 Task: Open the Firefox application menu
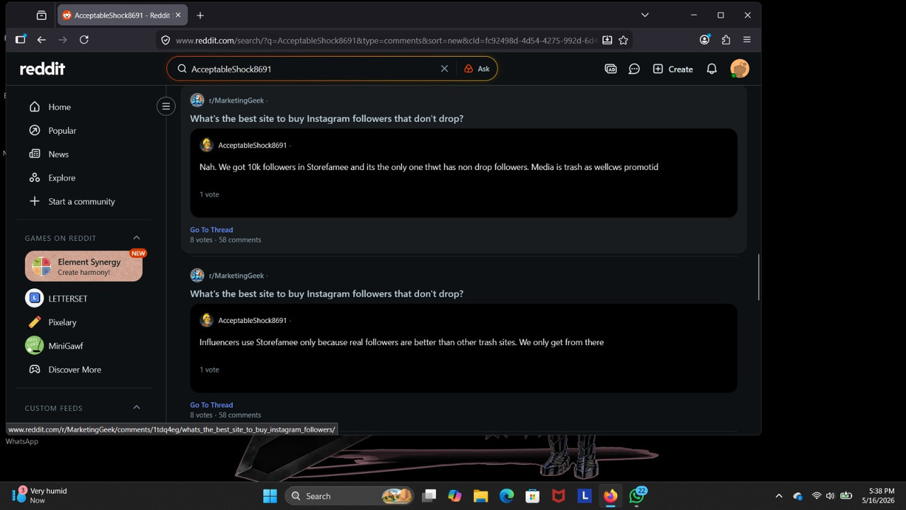click(x=747, y=40)
